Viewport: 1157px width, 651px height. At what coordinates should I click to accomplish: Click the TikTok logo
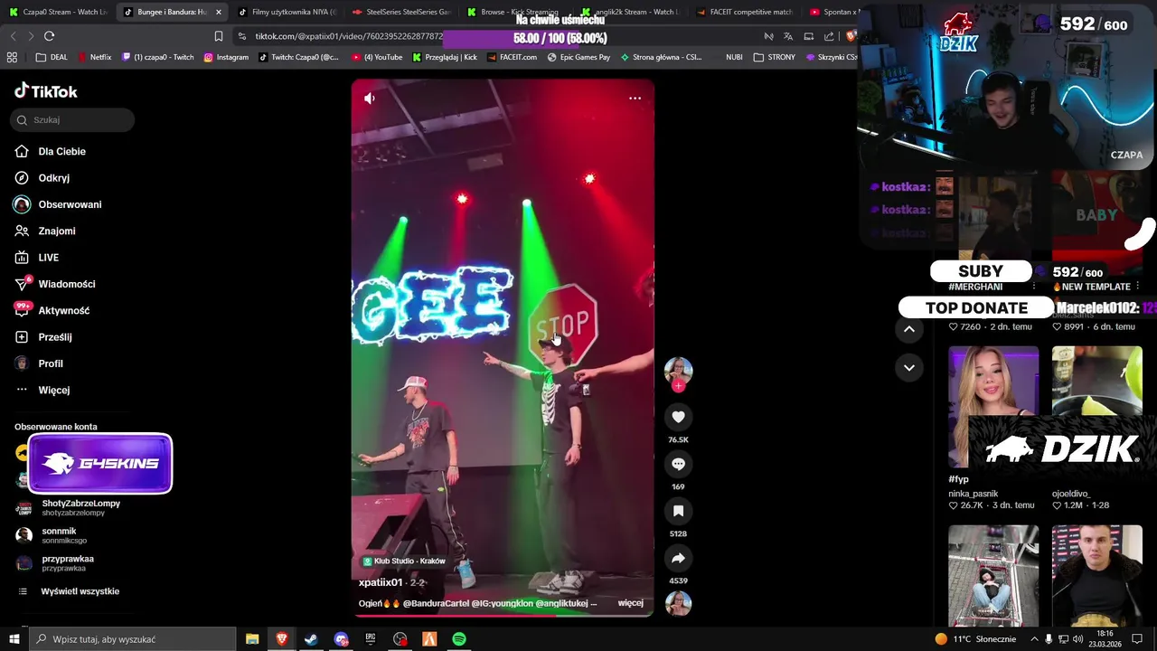[x=46, y=91]
